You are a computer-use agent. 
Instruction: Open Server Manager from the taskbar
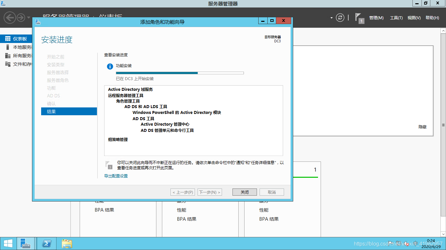pyautogui.click(x=25, y=243)
